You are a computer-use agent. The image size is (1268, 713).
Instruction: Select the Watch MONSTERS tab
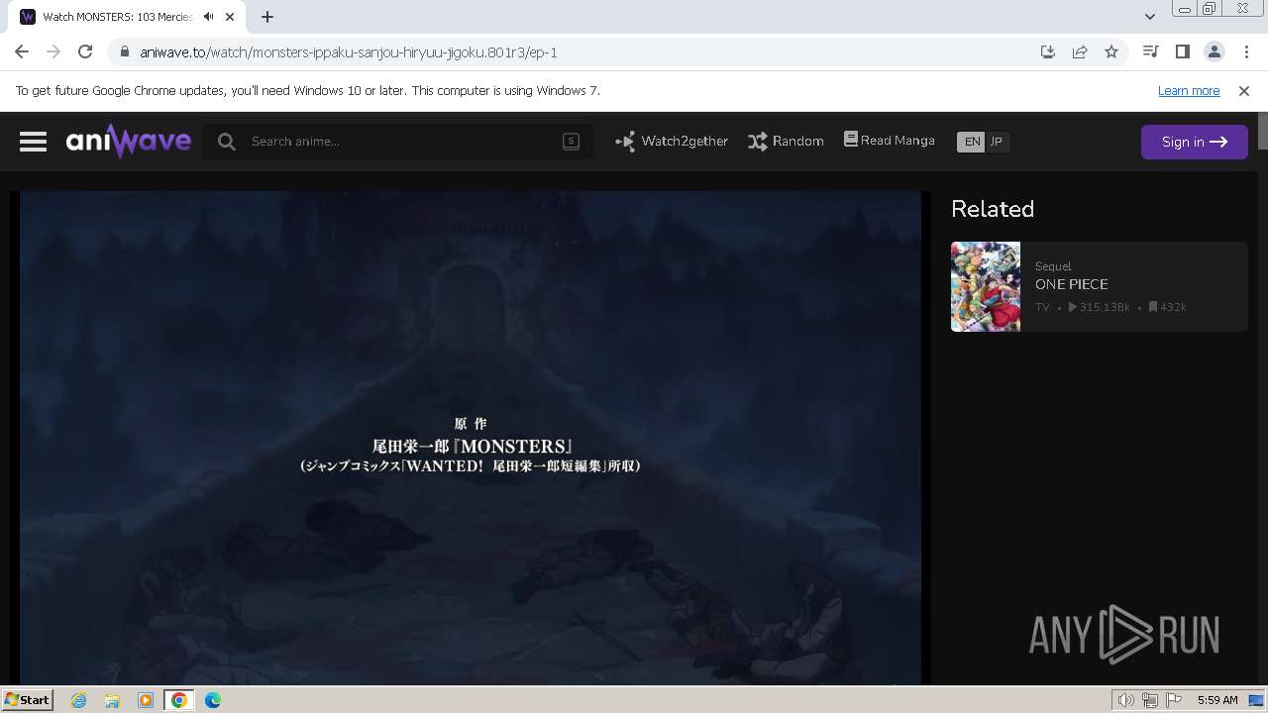[x=129, y=17]
